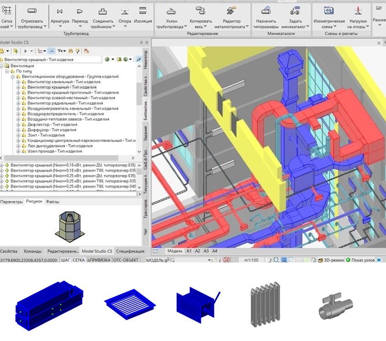Open the A1 layout sheet tab
386x341 pixels.
click(x=189, y=251)
